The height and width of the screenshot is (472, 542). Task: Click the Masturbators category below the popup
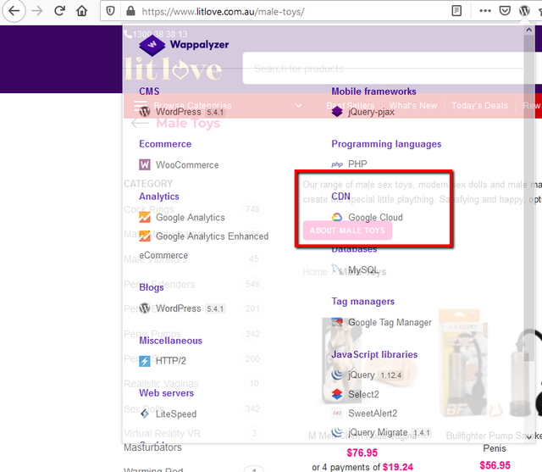pyautogui.click(x=152, y=447)
